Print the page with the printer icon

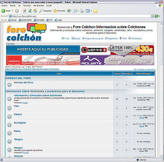[82, 11]
